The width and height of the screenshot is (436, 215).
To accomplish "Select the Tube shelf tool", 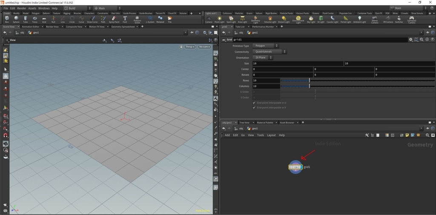I will (x=25, y=19).
